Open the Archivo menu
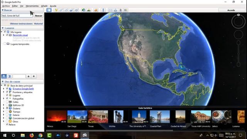The width and height of the screenshot is (247, 139). (6, 6)
